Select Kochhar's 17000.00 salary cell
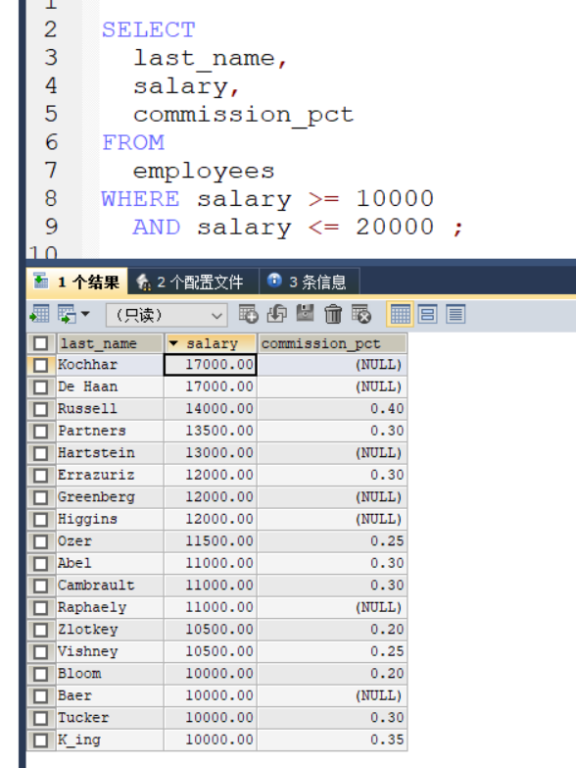Screen dimensions: 576x768 click(211, 365)
